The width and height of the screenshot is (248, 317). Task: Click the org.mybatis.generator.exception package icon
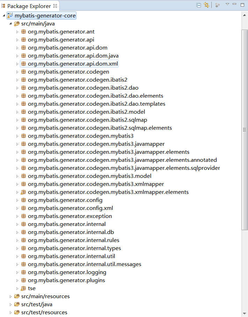tap(23, 216)
